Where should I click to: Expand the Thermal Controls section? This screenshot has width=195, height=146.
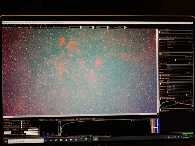pyautogui.click(x=160, y=76)
